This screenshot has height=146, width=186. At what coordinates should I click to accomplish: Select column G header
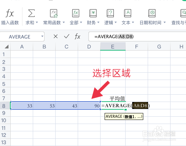[159, 47]
